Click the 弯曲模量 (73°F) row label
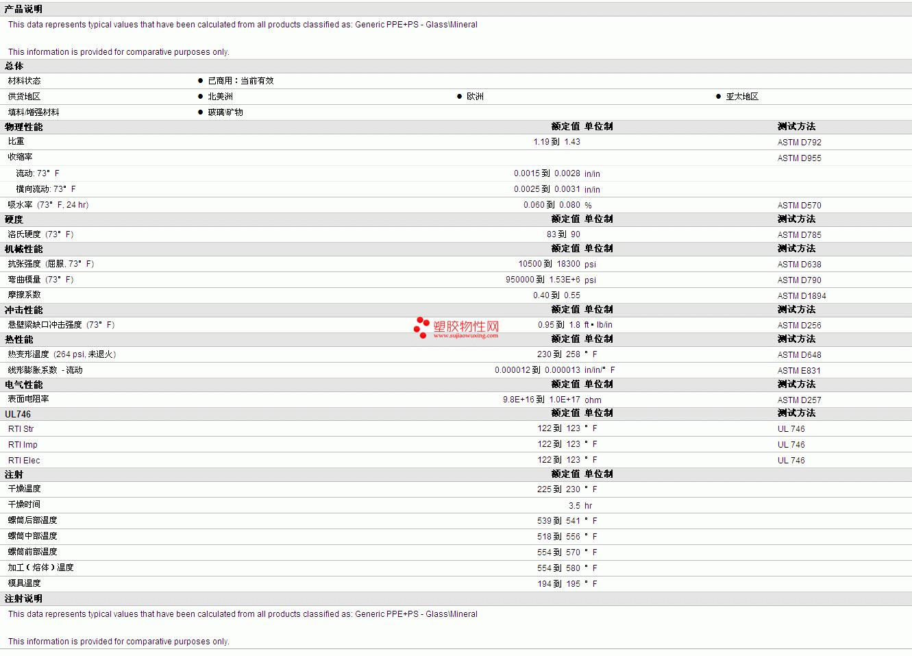The height and width of the screenshot is (656, 912). [x=40, y=280]
